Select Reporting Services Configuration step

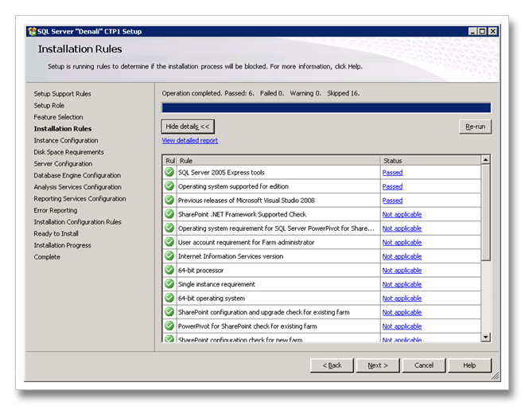point(80,199)
